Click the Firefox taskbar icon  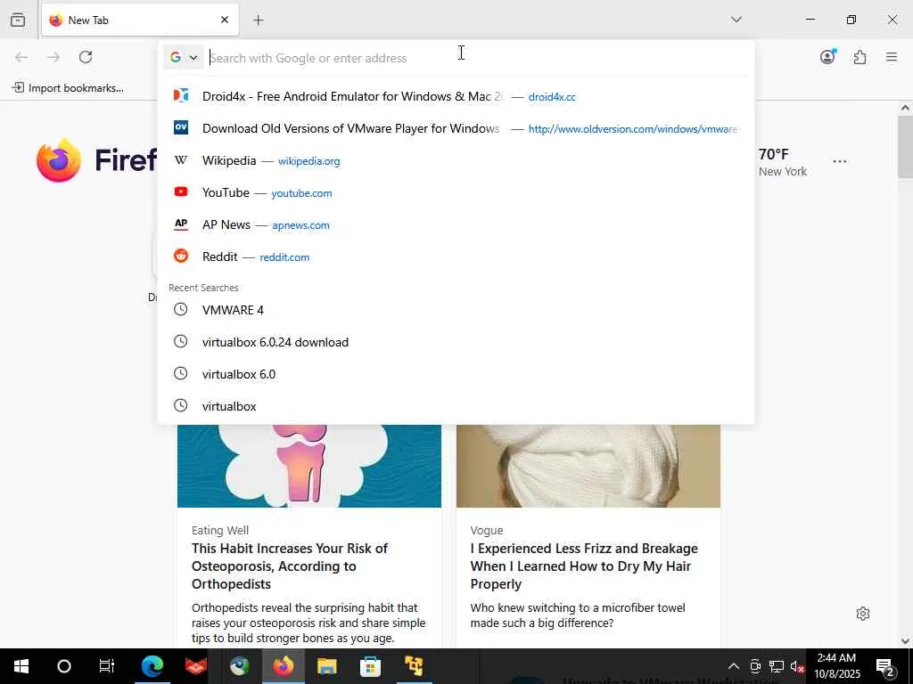284,666
